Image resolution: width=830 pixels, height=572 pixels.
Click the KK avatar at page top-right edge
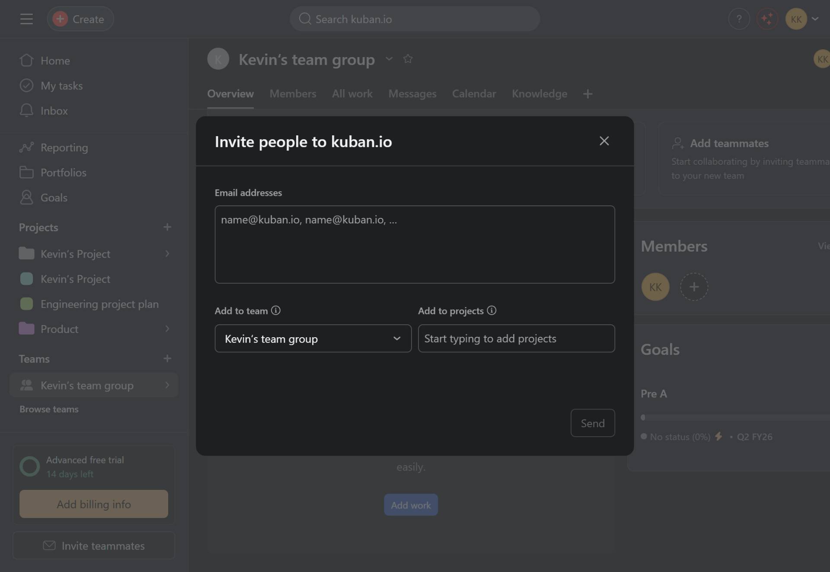[822, 59]
